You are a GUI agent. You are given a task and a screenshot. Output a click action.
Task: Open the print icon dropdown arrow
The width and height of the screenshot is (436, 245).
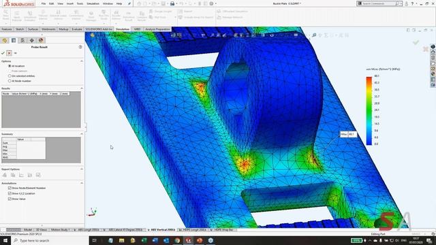point(176,3)
